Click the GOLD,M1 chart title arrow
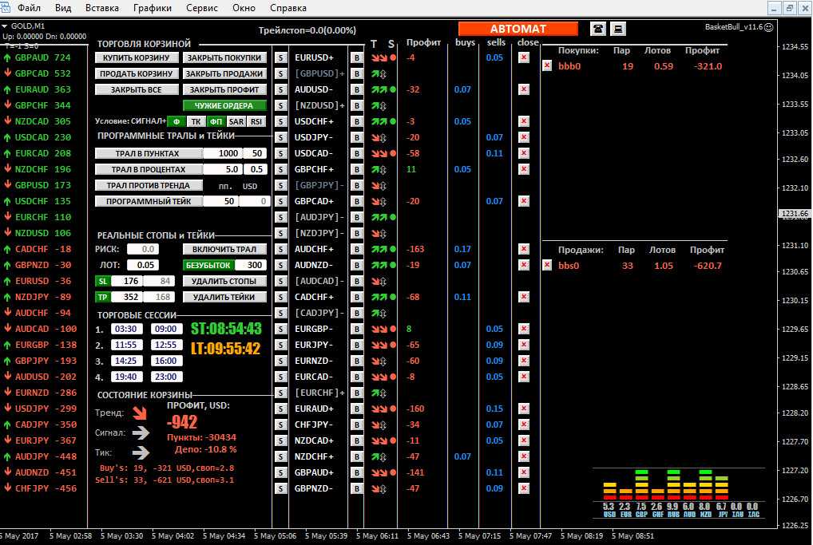Image resolution: width=813 pixels, height=545 pixels. click(5, 26)
